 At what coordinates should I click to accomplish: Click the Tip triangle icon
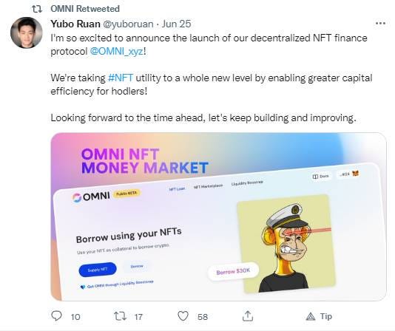click(311, 316)
